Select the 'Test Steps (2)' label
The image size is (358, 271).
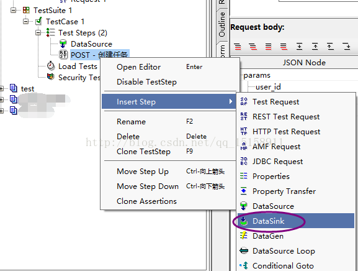click(x=83, y=33)
